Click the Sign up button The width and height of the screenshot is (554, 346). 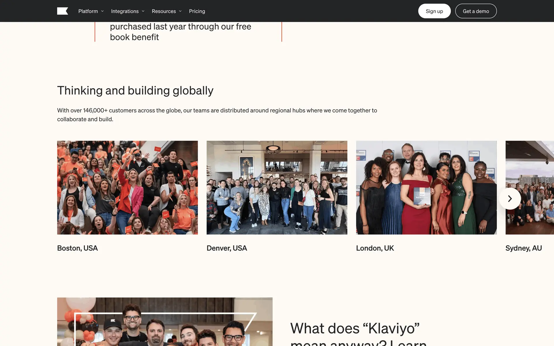click(434, 11)
